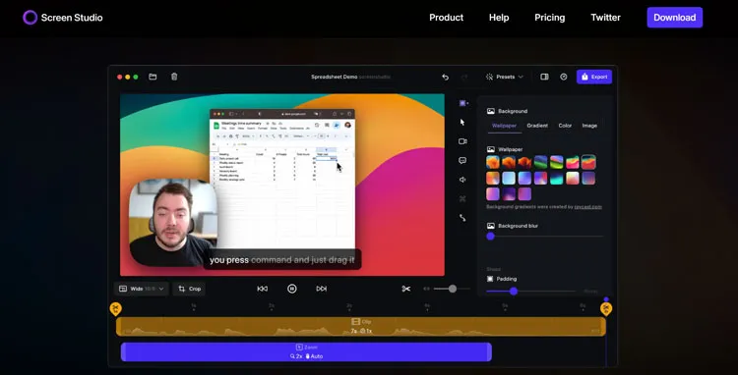Click the Download button
The height and width of the screenshot is (375, 738).
pos(674,18)
